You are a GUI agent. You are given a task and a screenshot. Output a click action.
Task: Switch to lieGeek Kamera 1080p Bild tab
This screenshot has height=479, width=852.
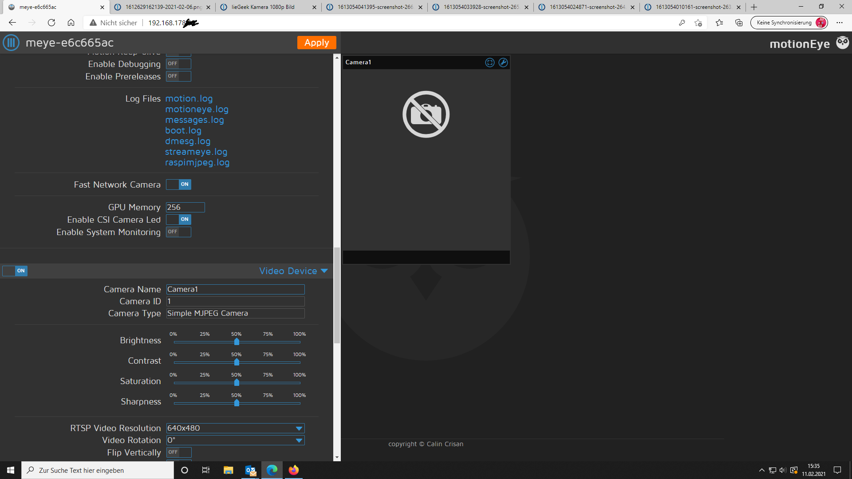pos(263,7)
